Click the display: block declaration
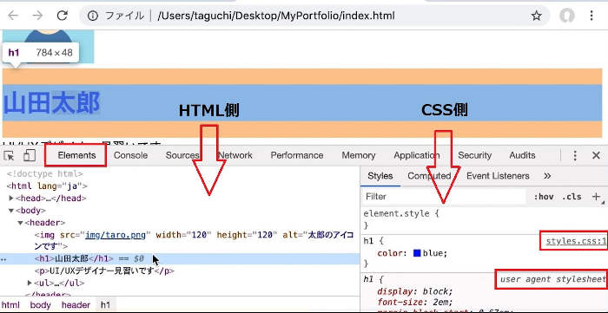Image resolution: width=608 pixels, height=313 pixels. point(415,291)
